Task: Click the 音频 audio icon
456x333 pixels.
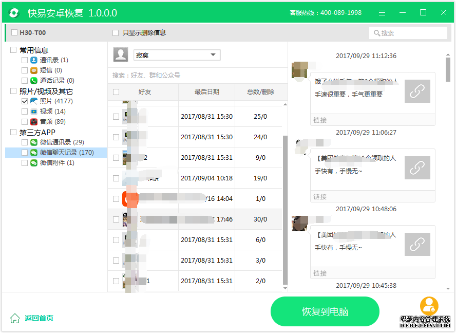Action: coord(34,121)
